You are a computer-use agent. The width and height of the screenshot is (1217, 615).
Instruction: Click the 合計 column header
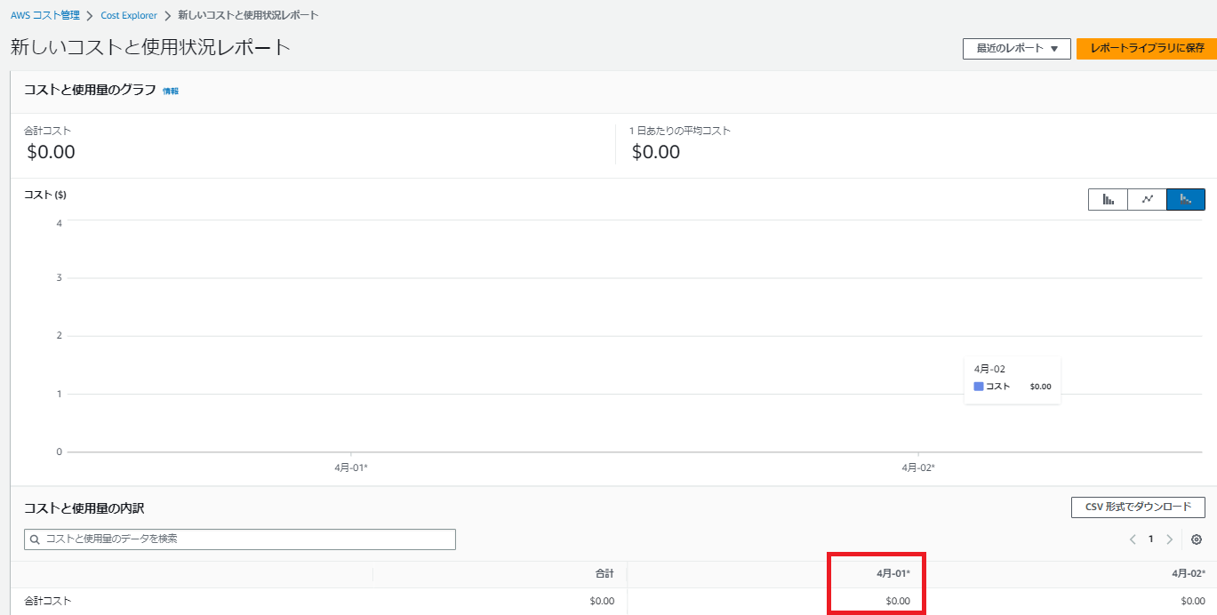[x=604, y=574]
